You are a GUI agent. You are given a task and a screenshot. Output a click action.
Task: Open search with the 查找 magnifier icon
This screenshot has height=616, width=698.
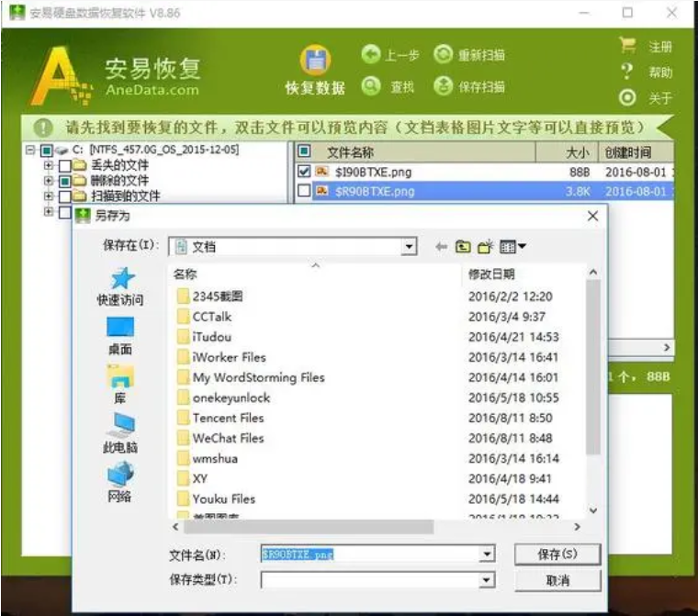click(370, 86)
